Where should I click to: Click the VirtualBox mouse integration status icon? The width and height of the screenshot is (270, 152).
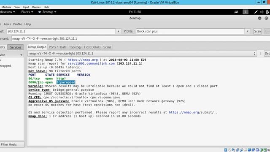click(261, 150)
